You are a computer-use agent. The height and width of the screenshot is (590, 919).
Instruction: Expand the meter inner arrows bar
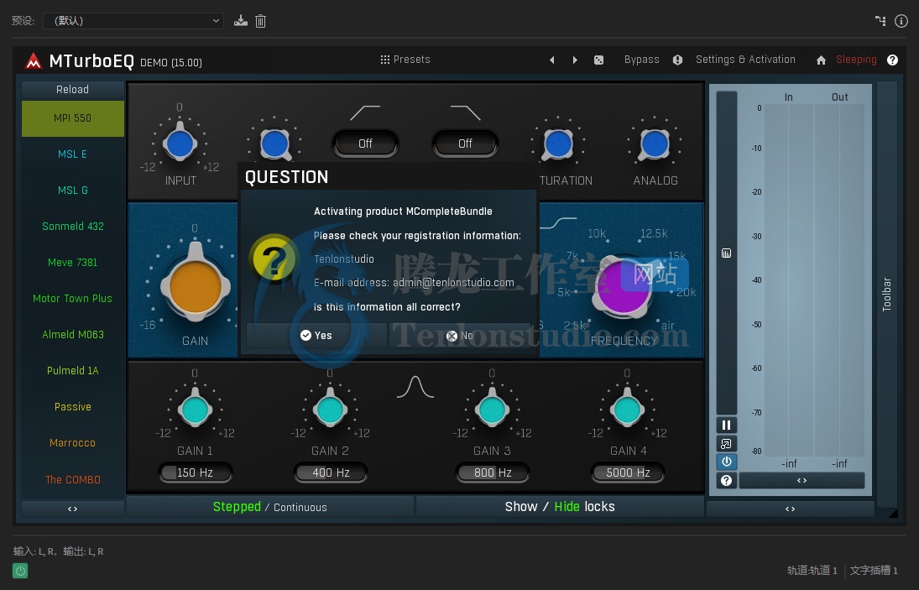(802, 480)
